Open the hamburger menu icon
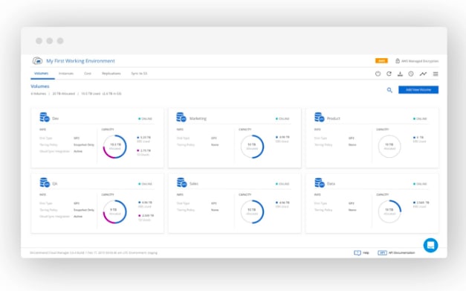This screenshot has width=466, height=291. [x=436, y=74]
